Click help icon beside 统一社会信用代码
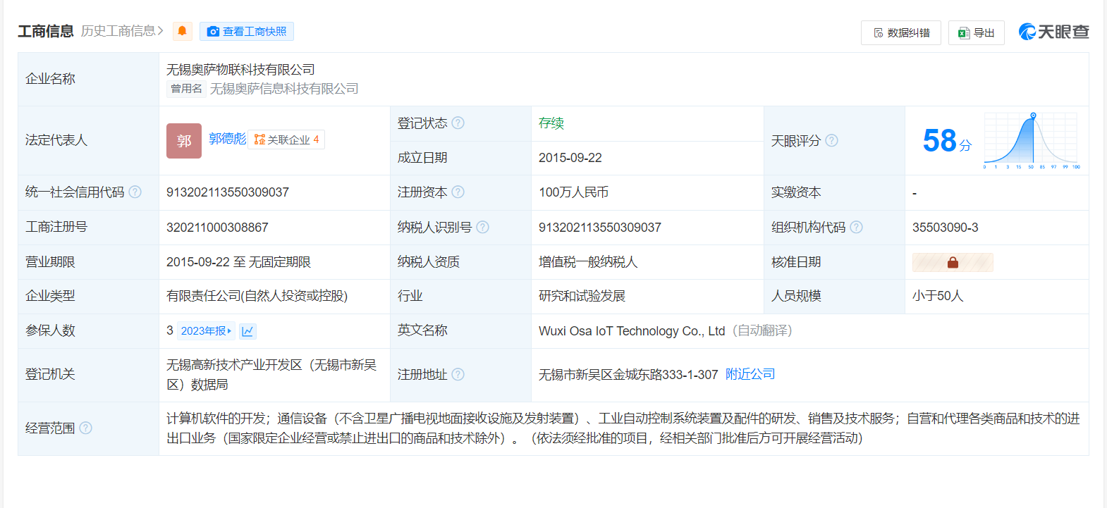 pos(135,192)
